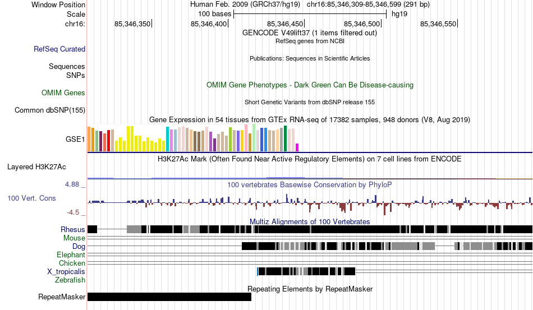Click 'Multiz Alignments of 100 Vertebrates' title

(310, 221)
